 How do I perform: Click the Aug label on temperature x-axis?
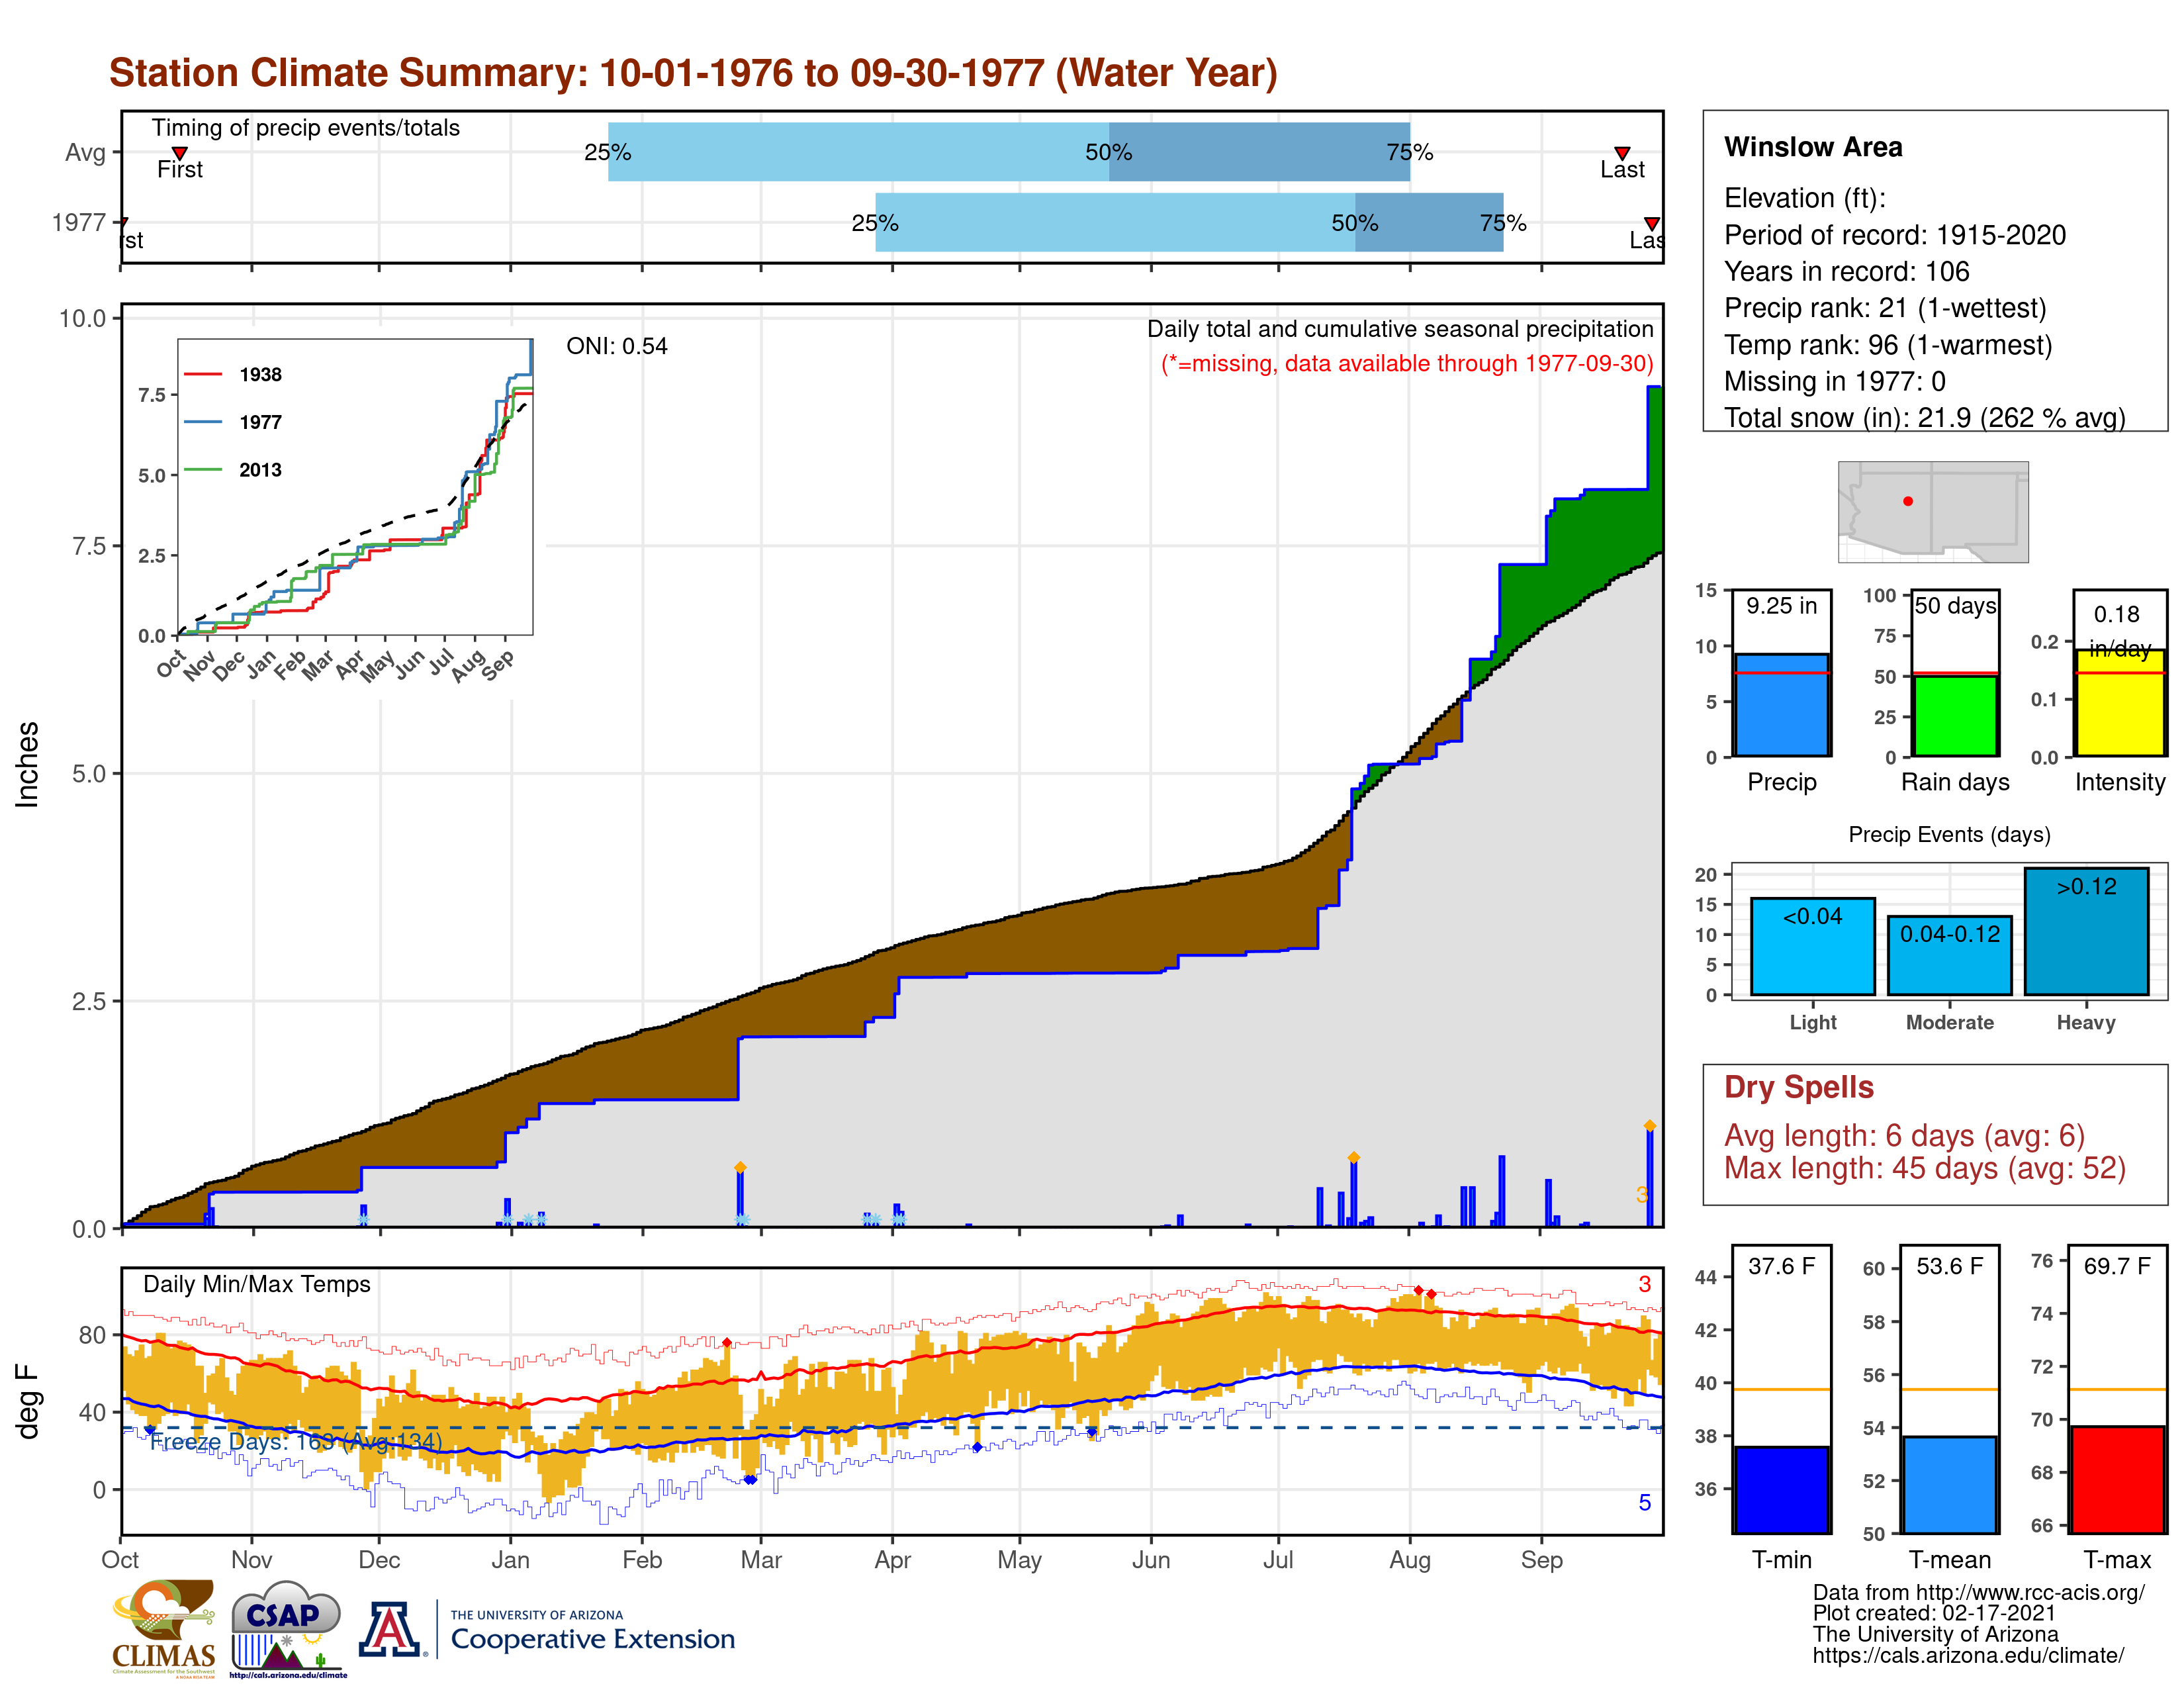point(1410,1560)
